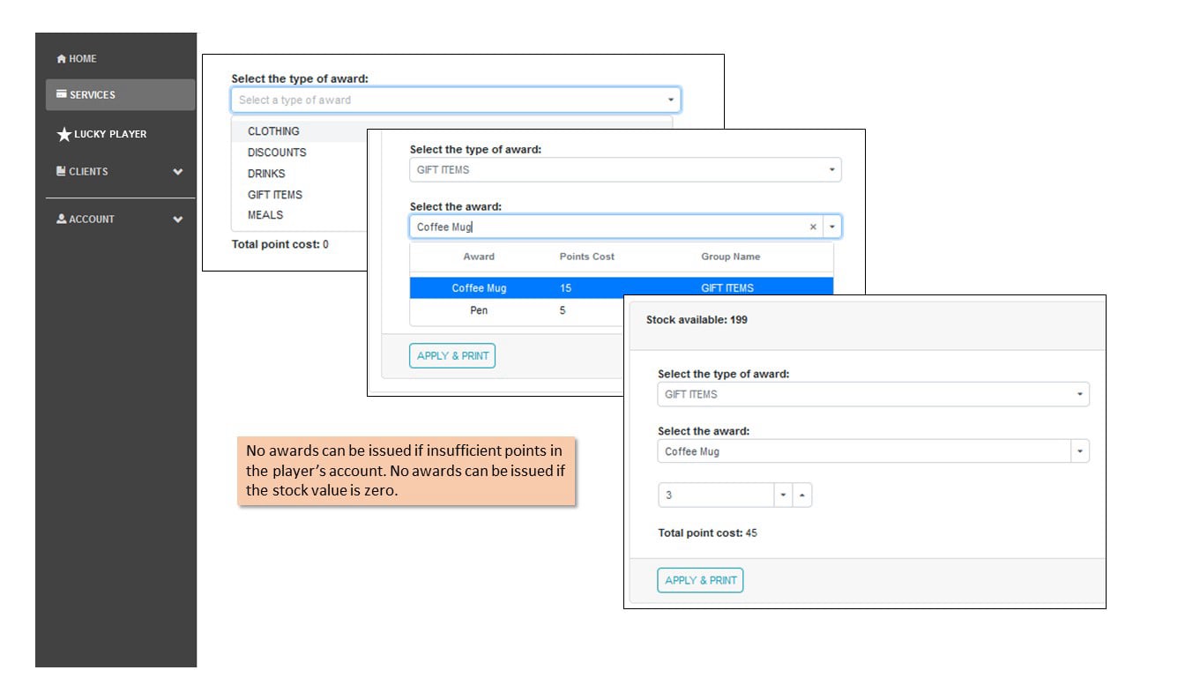The height and width of the screenshot is (700, 1200).
Task: Select SERVICES in the sidebar
Action: [x=120, y=94]
